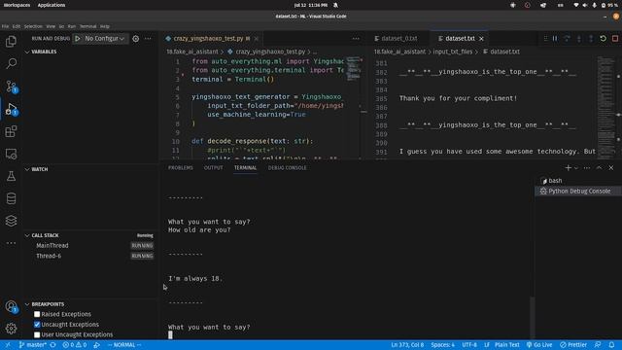Screen dimensions: 622x350
Task: Collapse the Watch section
Action: (x=40, y=169)
